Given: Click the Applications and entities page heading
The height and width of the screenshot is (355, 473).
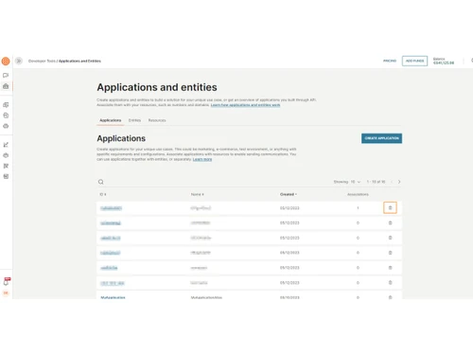Looking at the screenshot, I should coord(157,87).
